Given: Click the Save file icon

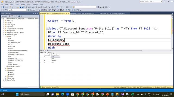Looking at the screenshot, I should click(x=21, y=7).
